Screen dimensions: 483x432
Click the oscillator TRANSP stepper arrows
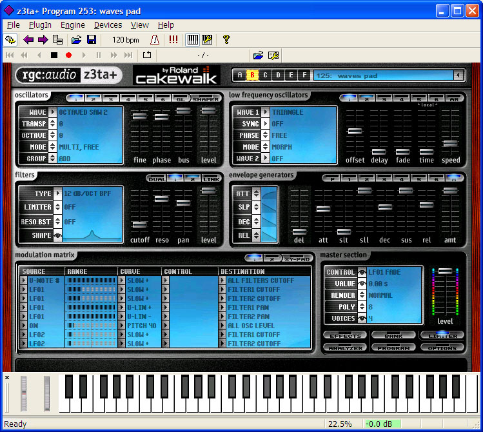point(52,124)
